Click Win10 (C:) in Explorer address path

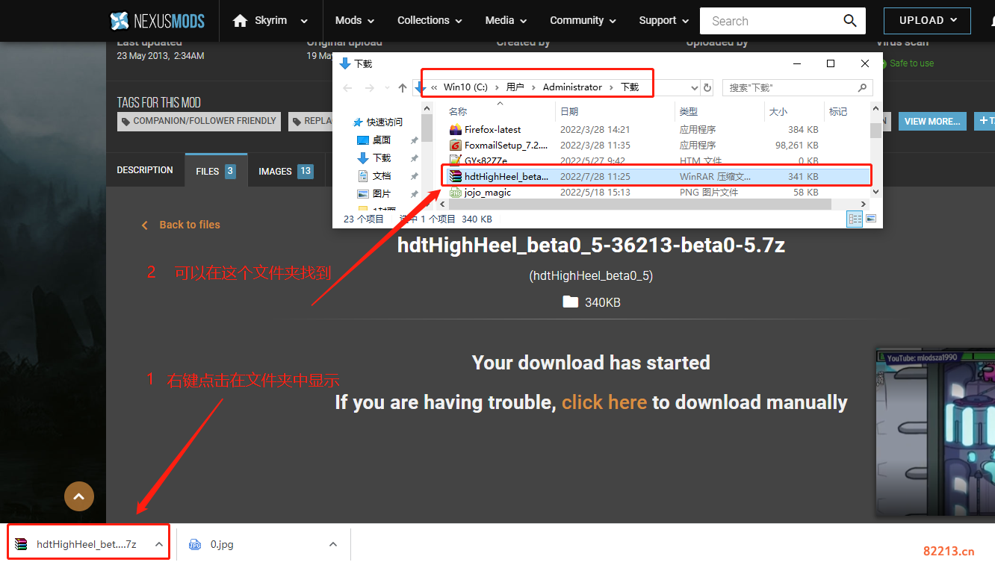[x=465, y=87]
